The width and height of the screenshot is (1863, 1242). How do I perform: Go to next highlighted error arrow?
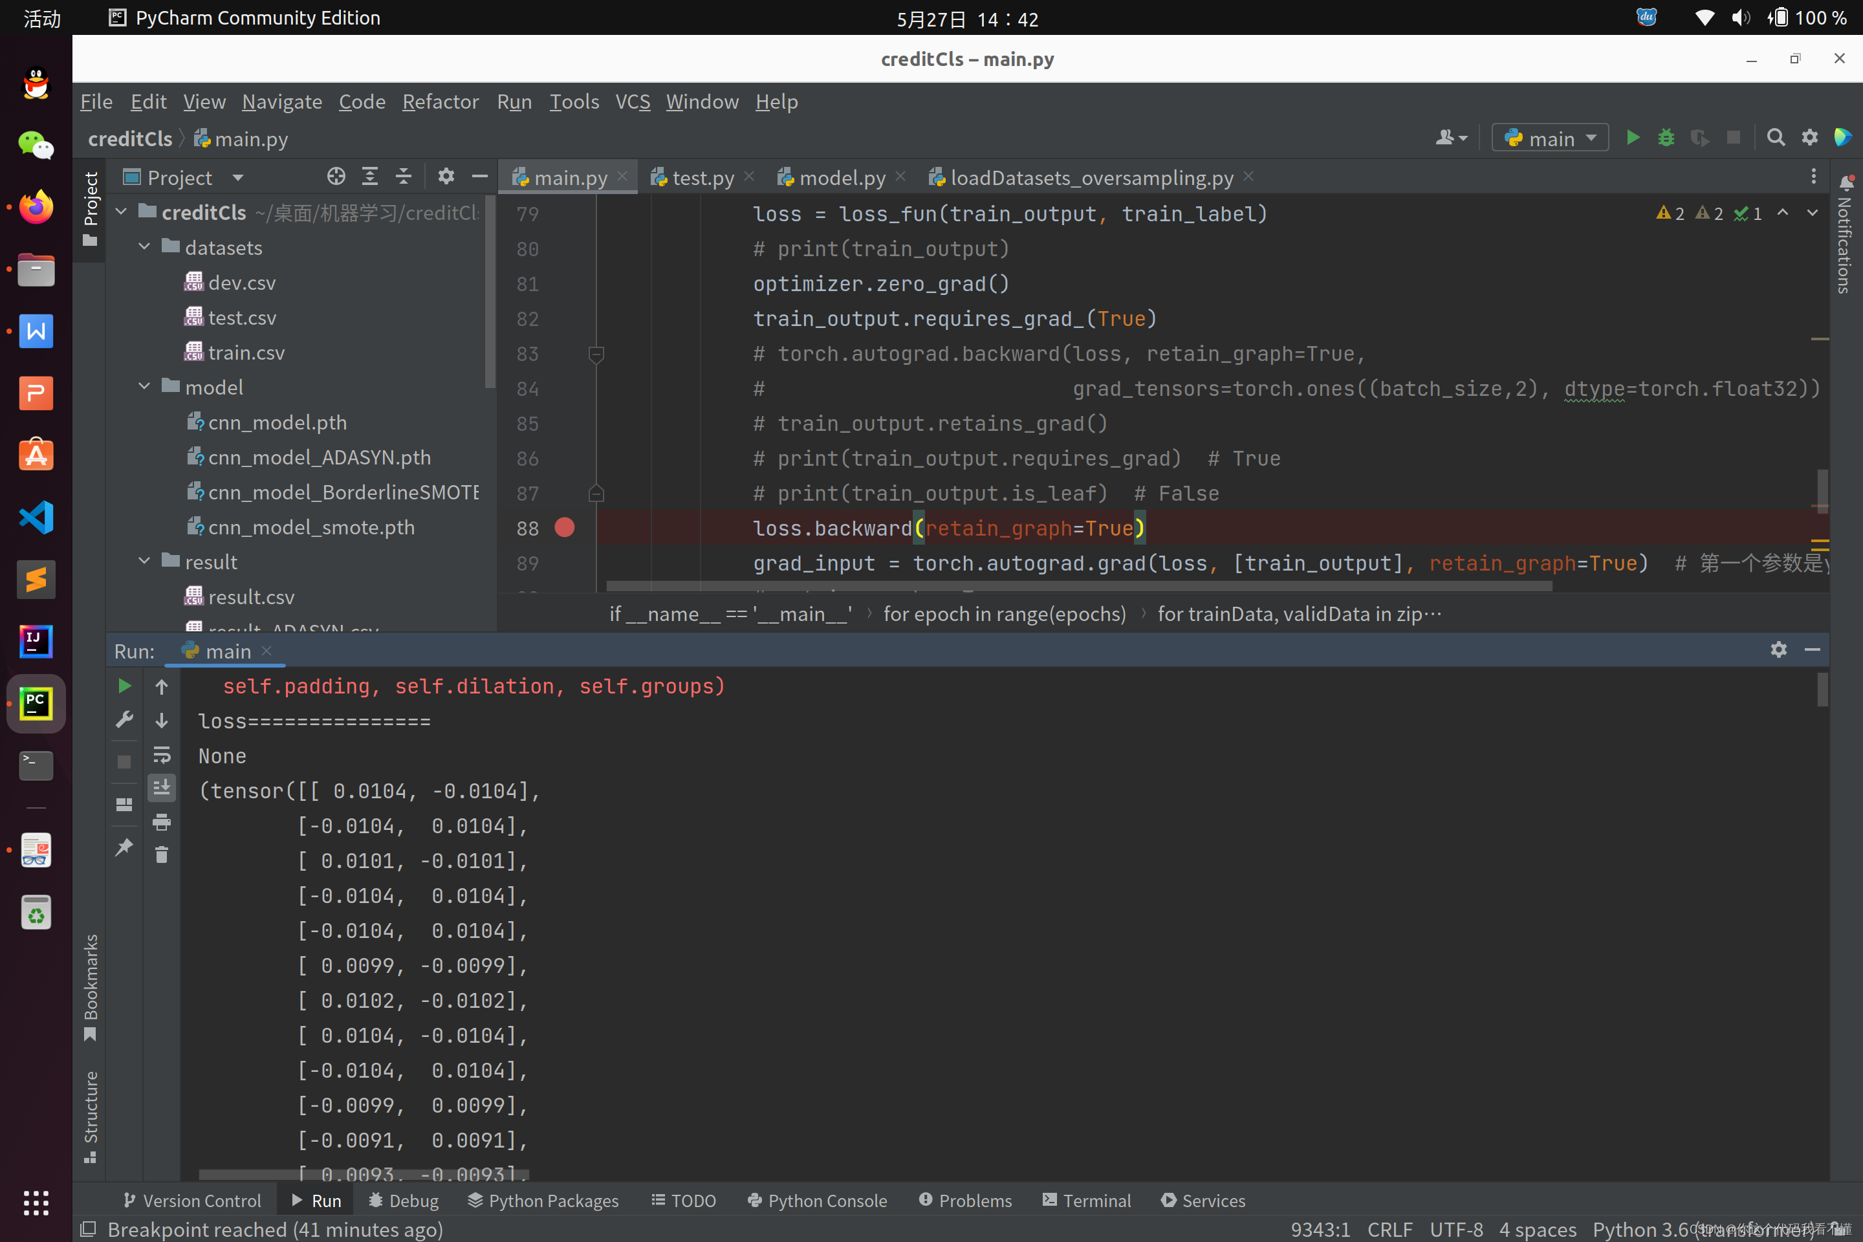(1813, 213)
